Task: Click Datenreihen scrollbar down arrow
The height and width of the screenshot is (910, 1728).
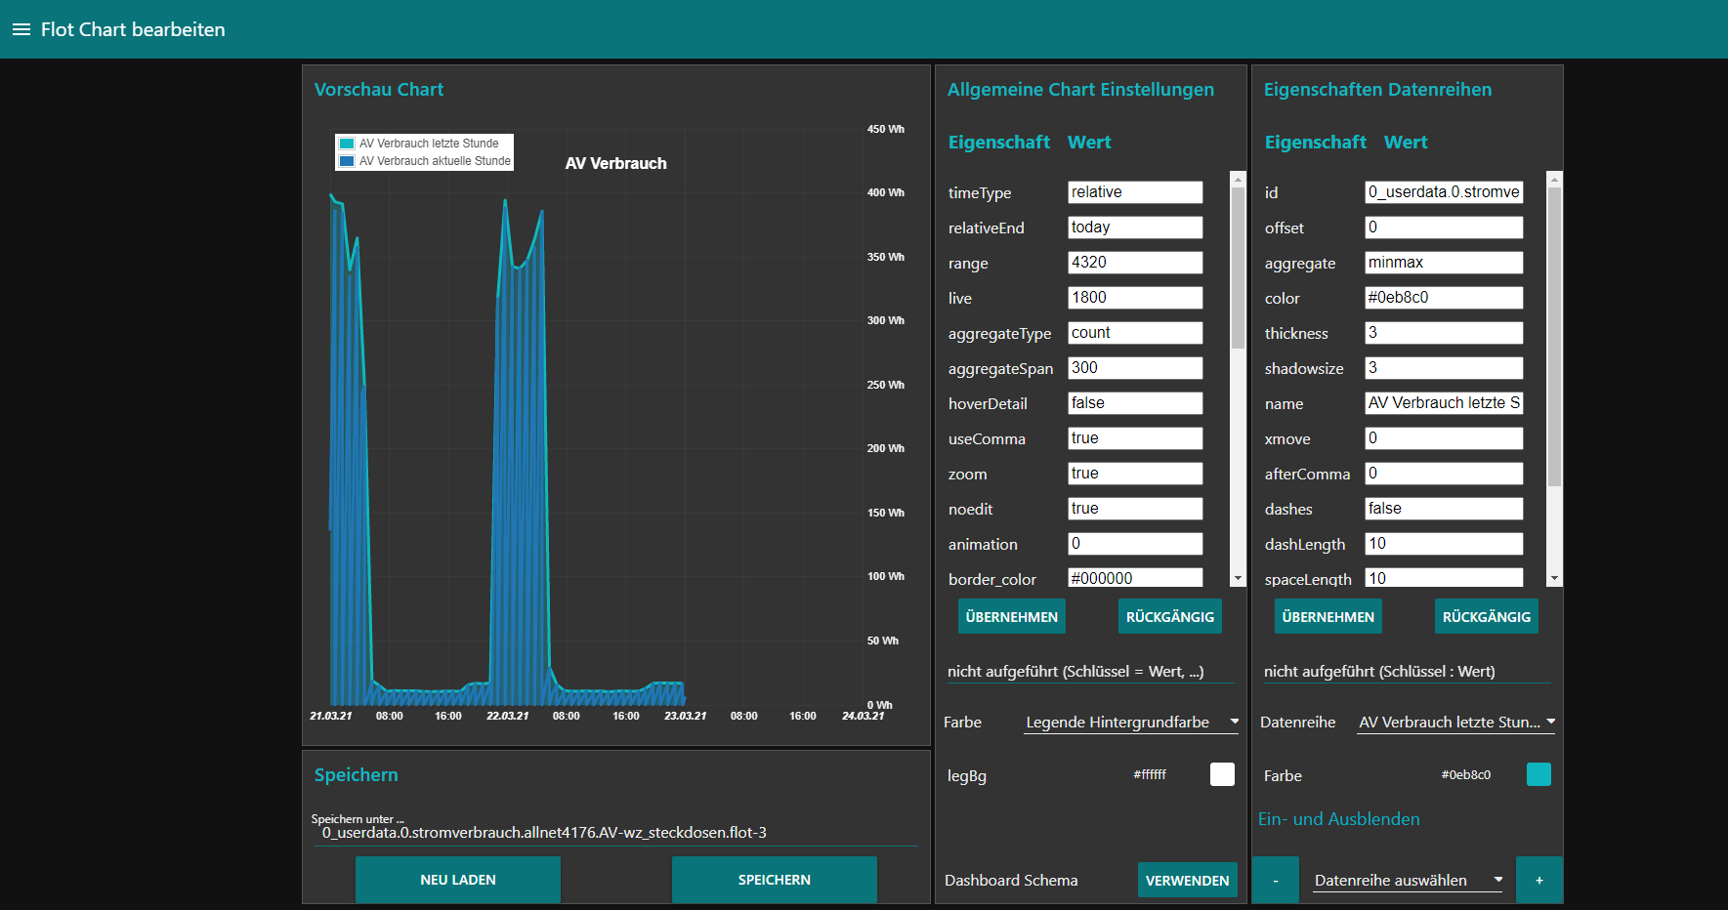Action: tap(1554, 579)
